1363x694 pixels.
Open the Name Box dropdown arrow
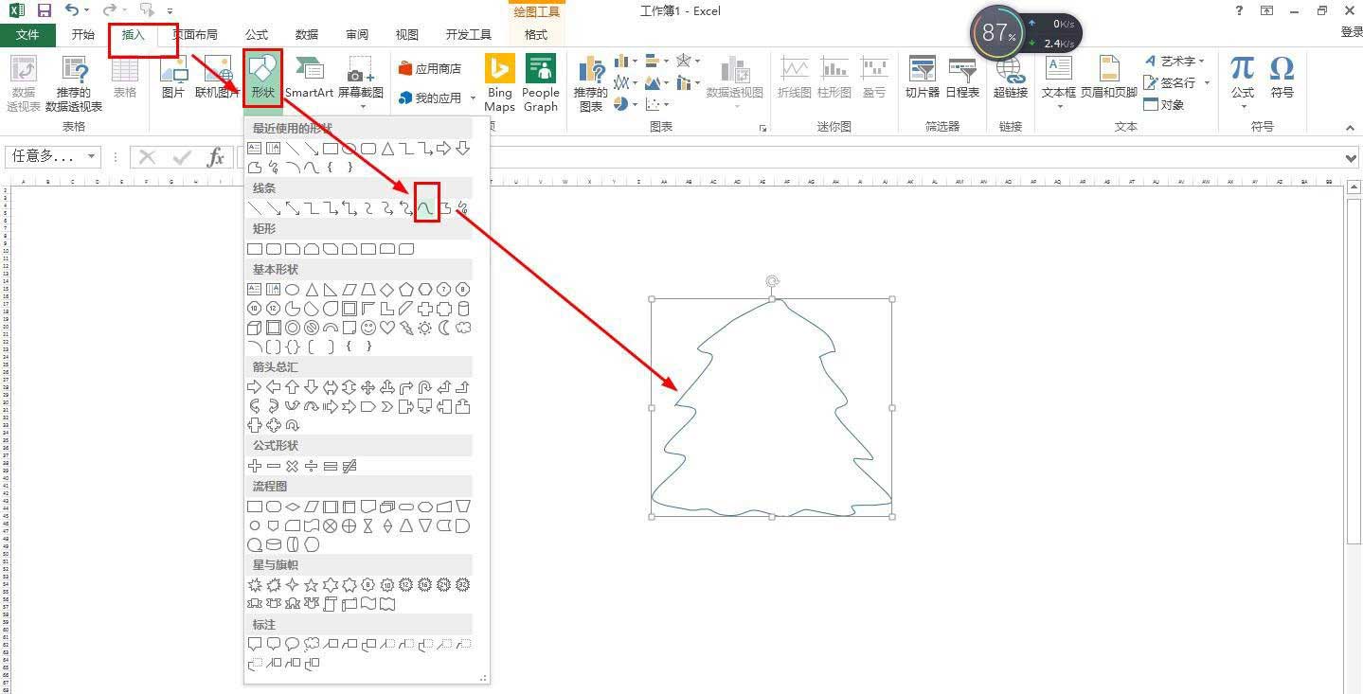[x=92, y=156]
